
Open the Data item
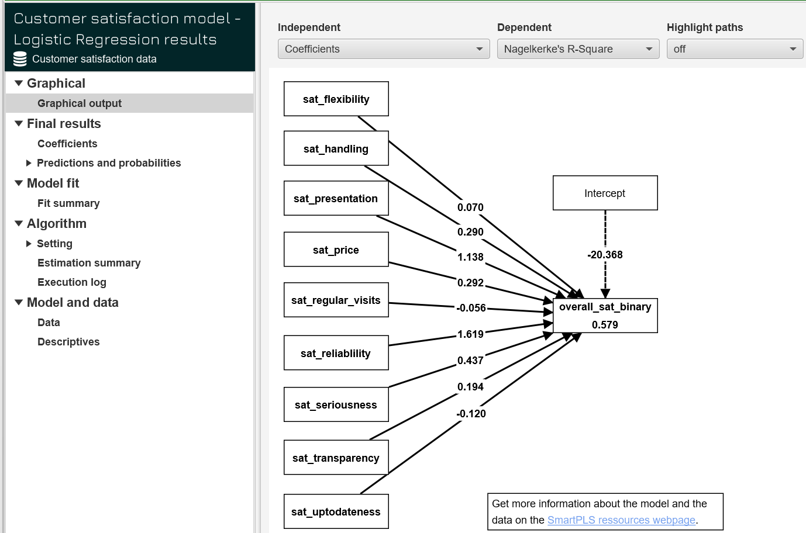49,323
